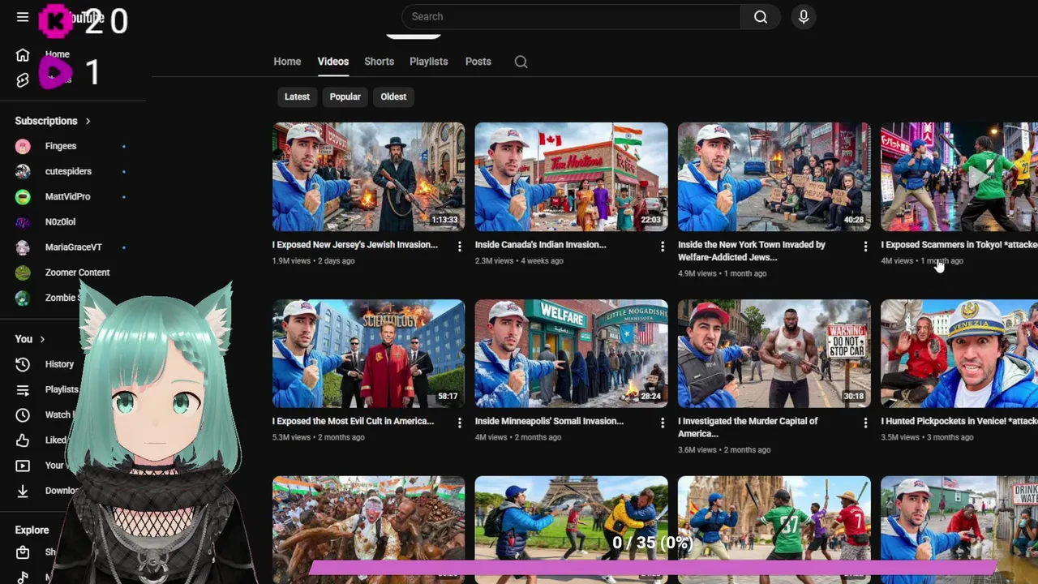Click the Playlists list icon

pyautogui.click(x=23, y=389)
